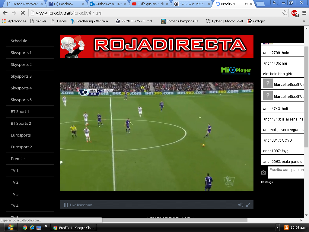Open the PROMIEDOS - Futbol bookmark
The image size is (309, 232).
coord(136,21)
